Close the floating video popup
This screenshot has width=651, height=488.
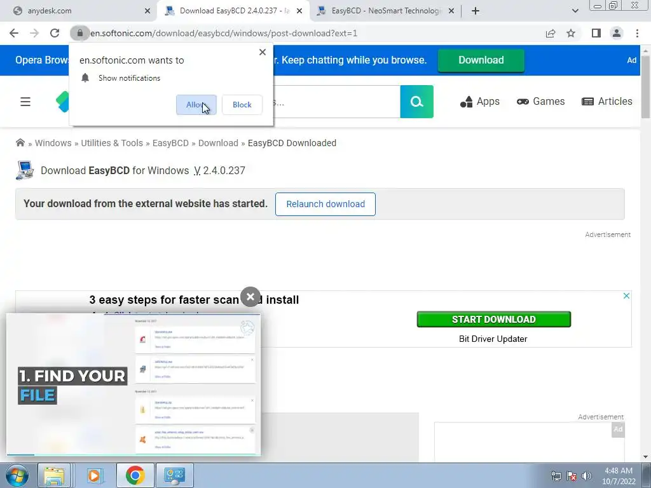pyautogui.click(x=250, y=297)
